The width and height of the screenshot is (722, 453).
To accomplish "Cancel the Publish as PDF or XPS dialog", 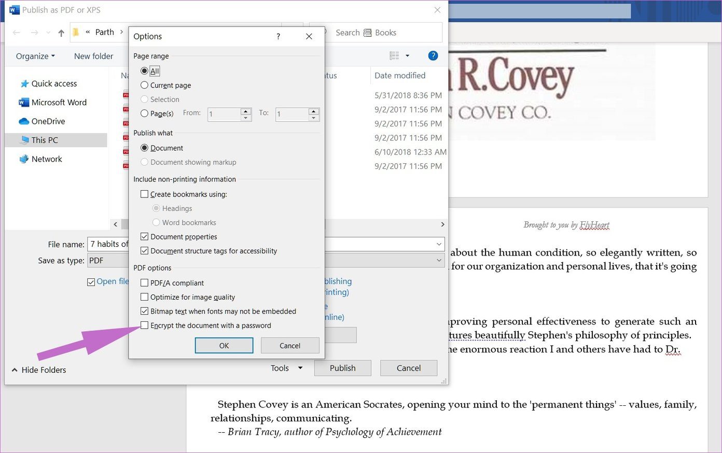I will (409, 368).
